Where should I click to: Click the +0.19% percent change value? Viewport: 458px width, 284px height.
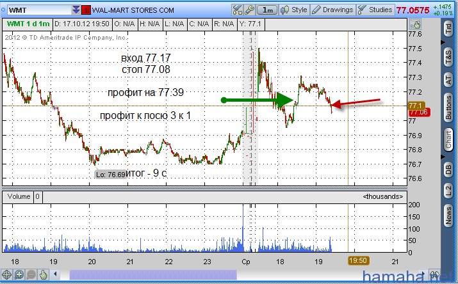443,13
